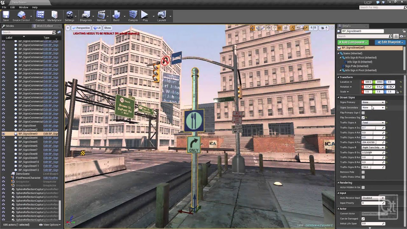Enable Traffic Poles Offset checkbox

pos(363,177)
